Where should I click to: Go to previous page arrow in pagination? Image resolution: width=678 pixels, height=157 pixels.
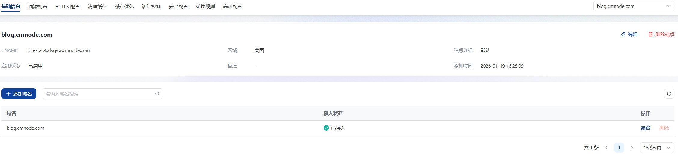click(606, 148)
